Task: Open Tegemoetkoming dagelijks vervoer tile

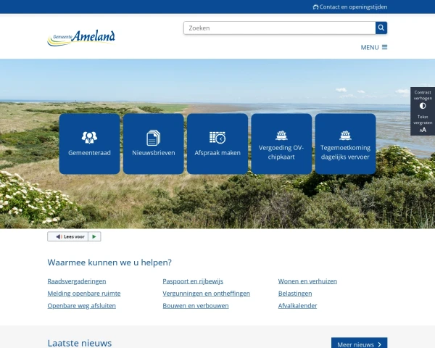Action: click(x=345, y=144)
